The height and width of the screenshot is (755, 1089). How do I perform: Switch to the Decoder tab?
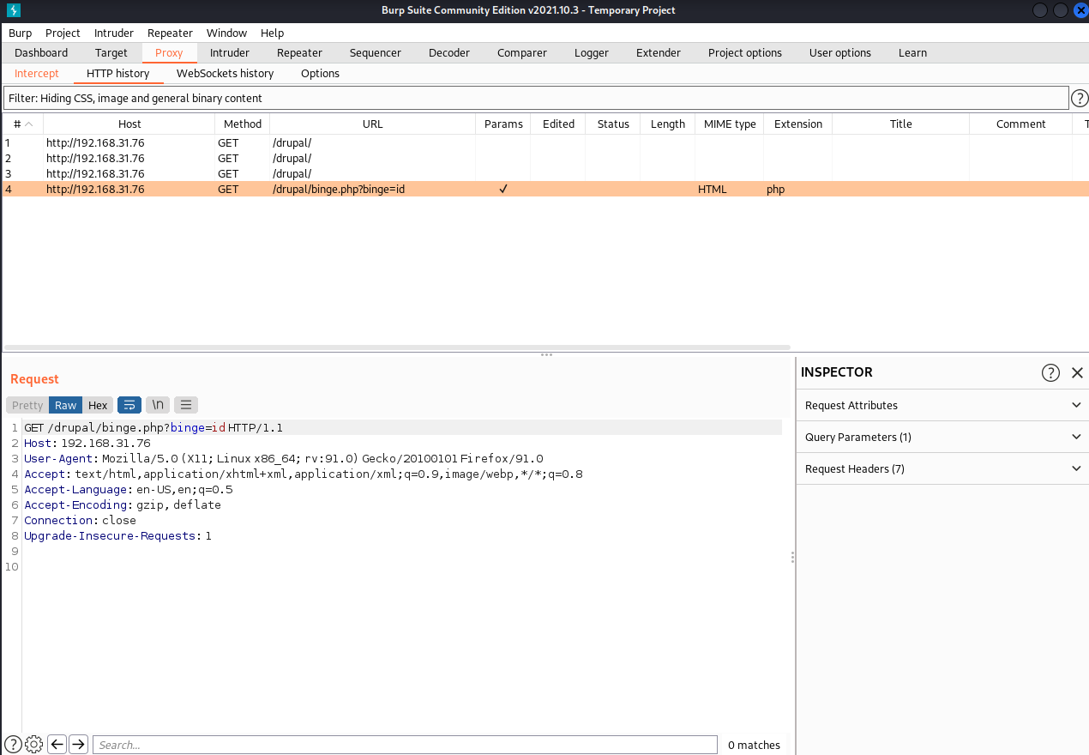449,52
